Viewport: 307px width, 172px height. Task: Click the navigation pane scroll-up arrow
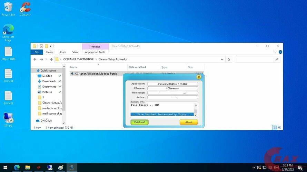pyautogui.click(x=63, y=67)
